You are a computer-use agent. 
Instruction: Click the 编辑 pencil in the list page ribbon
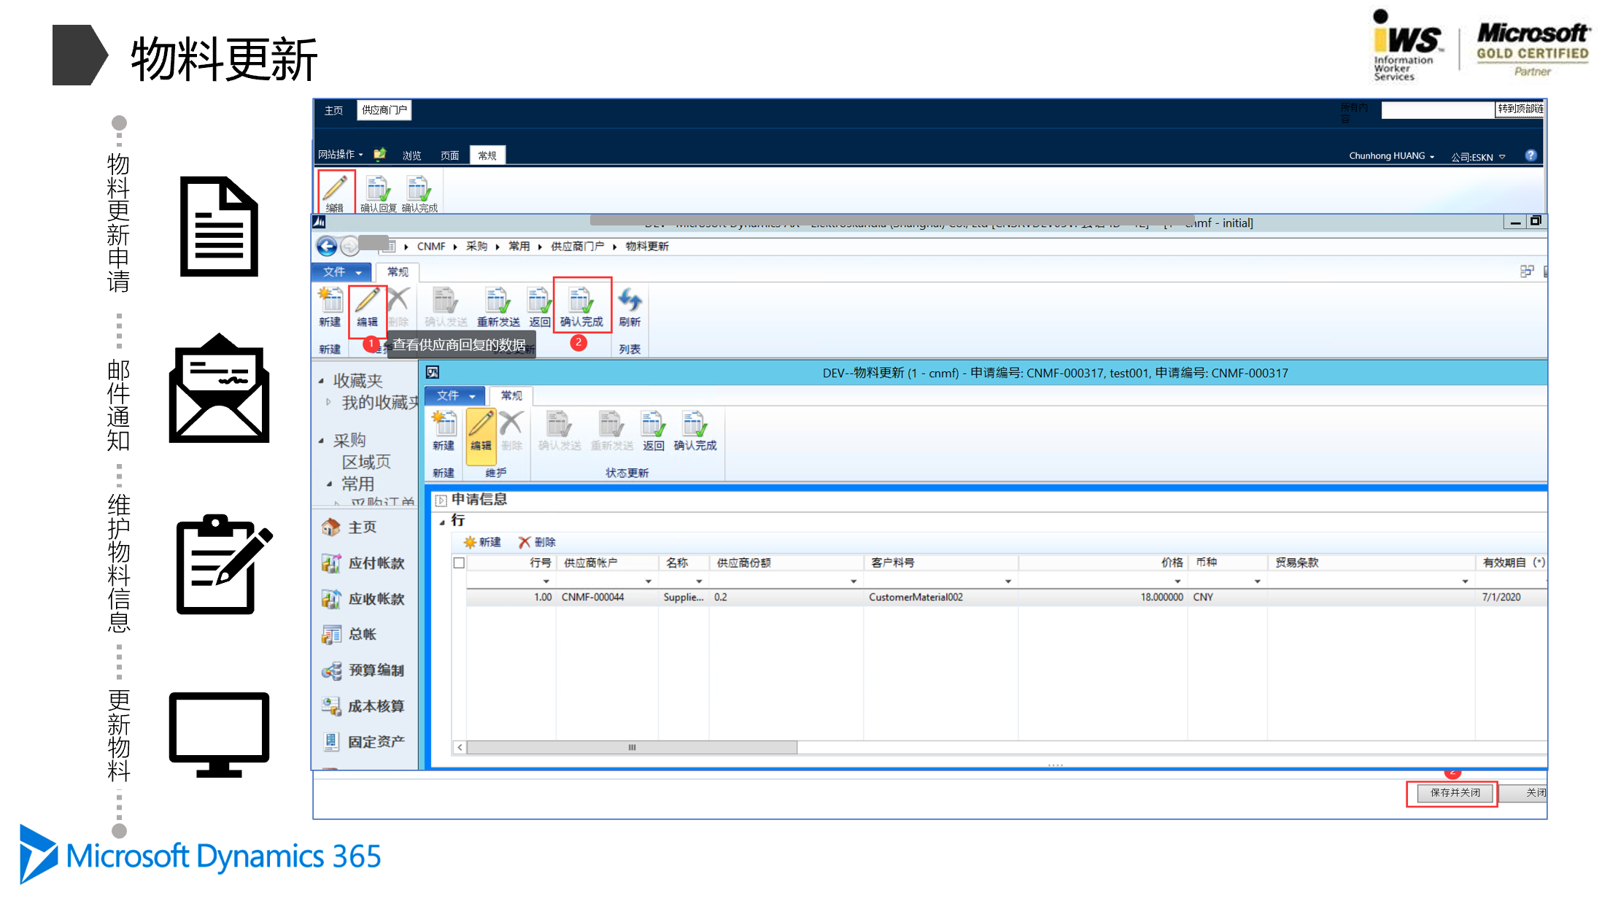point(367,307)
